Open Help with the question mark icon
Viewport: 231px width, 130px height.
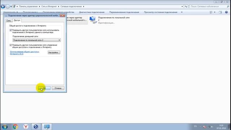226,12
